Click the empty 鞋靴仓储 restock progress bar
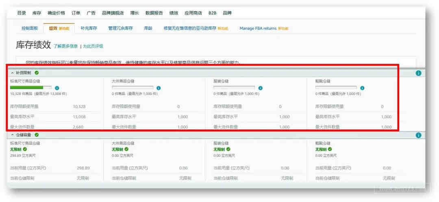 click(336, 88)
